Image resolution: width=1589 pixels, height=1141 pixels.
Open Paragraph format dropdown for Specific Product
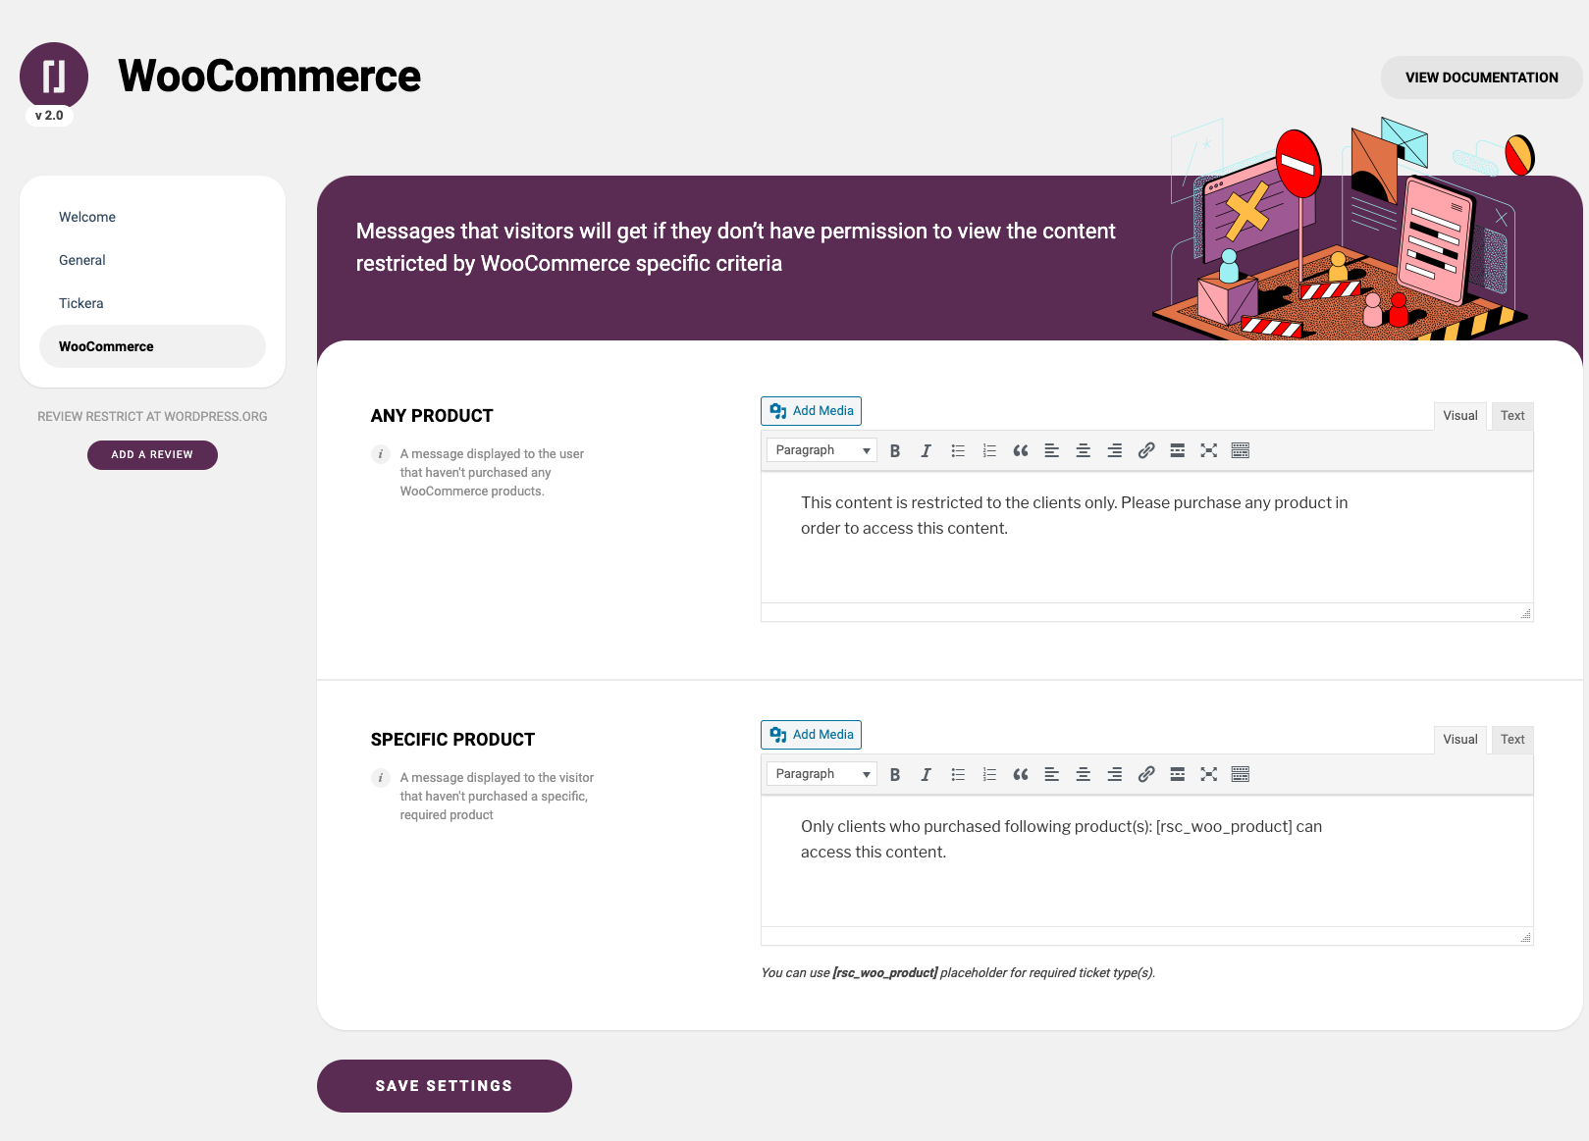pyautogui.click(x=821, y=774)
